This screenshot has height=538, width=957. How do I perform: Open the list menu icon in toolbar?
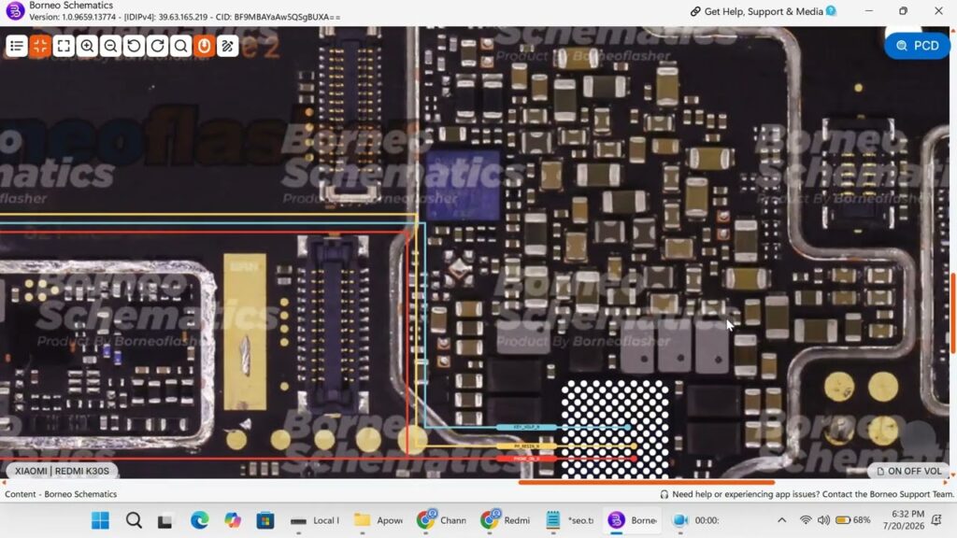(x=17, y=46)
